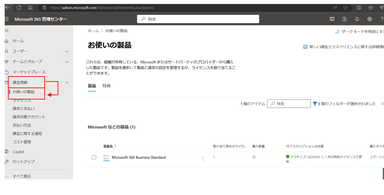The height and width of the screenshot is (195, 384).
Task: Click the browser back arrow
Action: [7, 7]
